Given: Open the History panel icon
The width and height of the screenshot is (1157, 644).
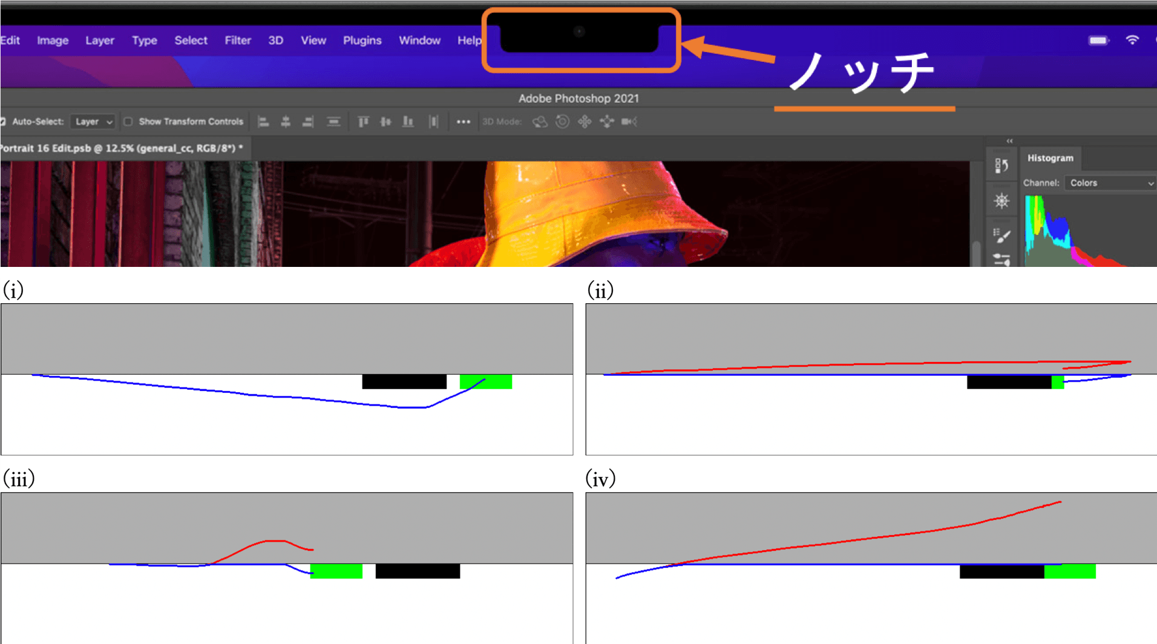Looking at the screenshot, I should click(x=1001, y=165).
